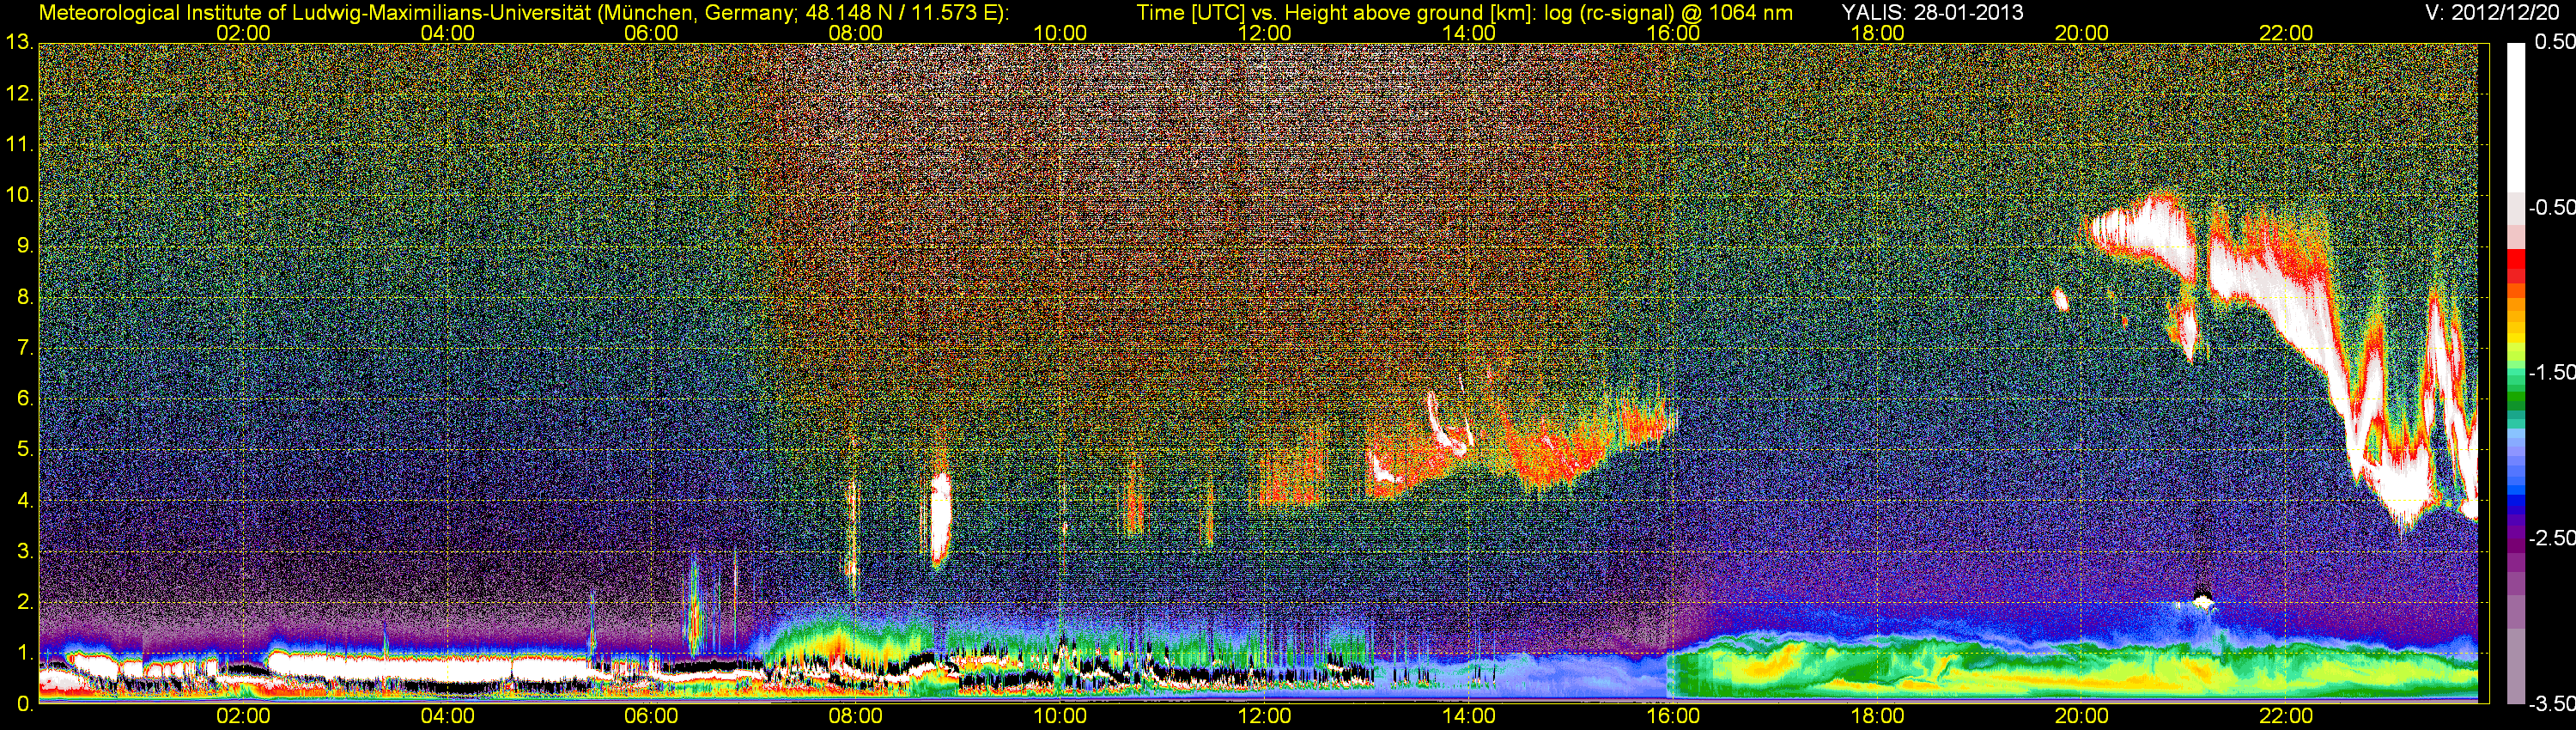
Task: Click '10:00' on the bottom time axis
Action: click(x=1060, y=716)
